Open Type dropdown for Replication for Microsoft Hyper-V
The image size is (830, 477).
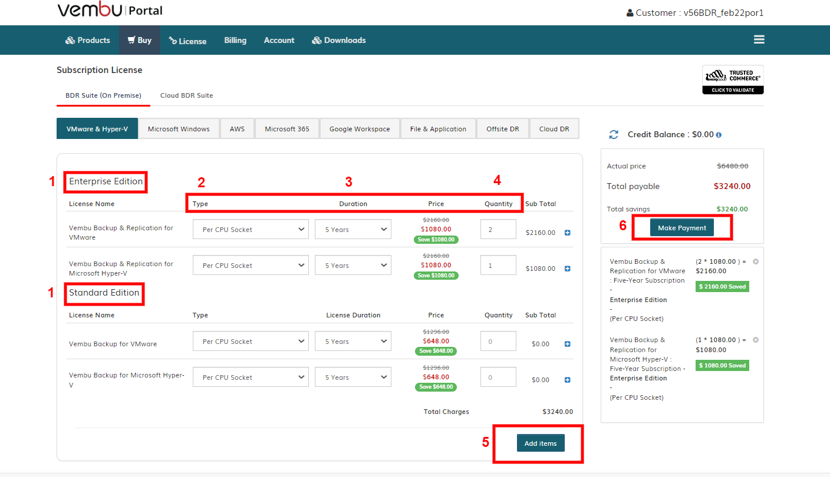point(251,266)
